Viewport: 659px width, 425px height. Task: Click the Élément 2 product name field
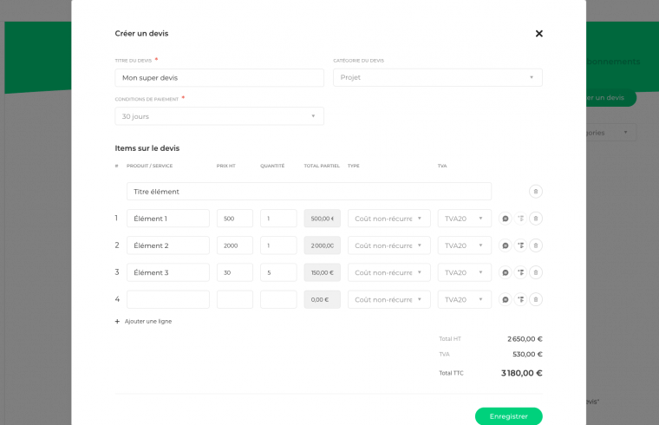click(x=168, y=245)
